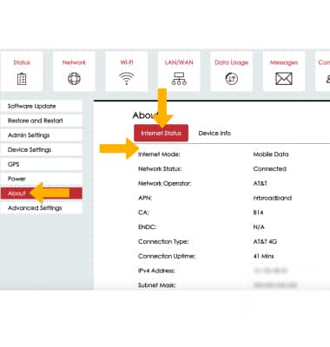Open Device Settings in the sidebar

pos(42,149)
